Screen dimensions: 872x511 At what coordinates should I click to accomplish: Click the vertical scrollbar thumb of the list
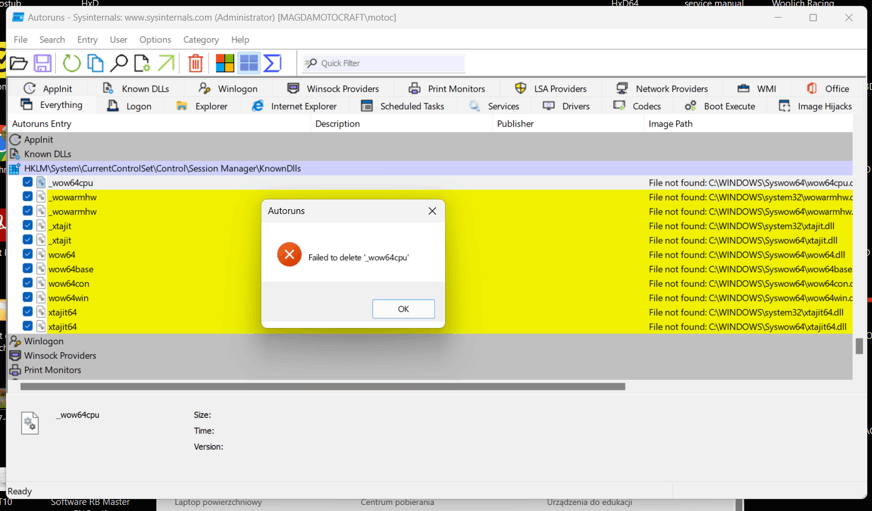pos(859,346)
